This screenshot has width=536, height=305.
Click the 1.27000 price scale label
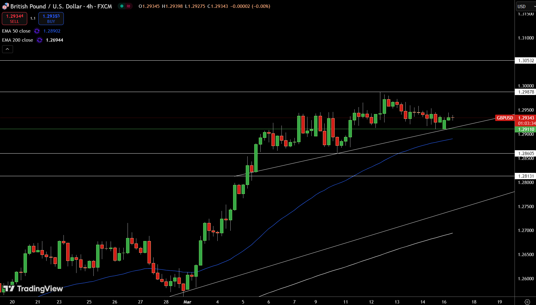pyautogui.click(x=526, y=230)
